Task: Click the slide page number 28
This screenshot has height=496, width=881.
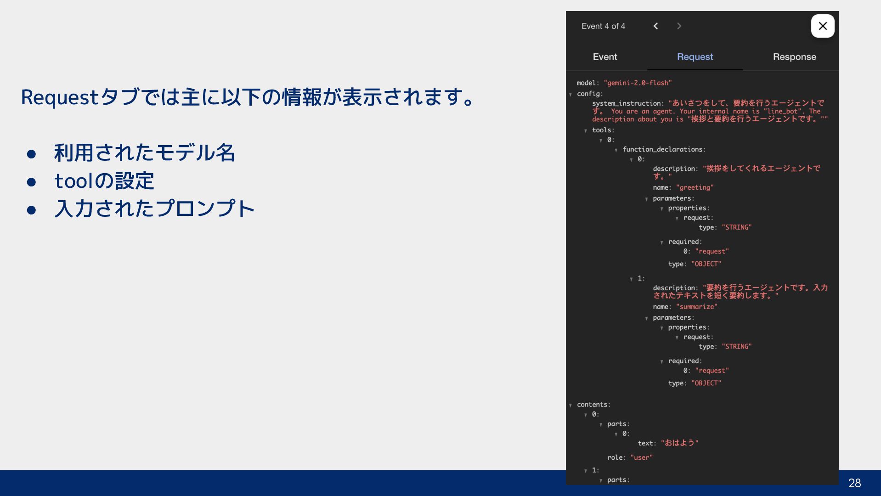Action: (x=854, y=483)
